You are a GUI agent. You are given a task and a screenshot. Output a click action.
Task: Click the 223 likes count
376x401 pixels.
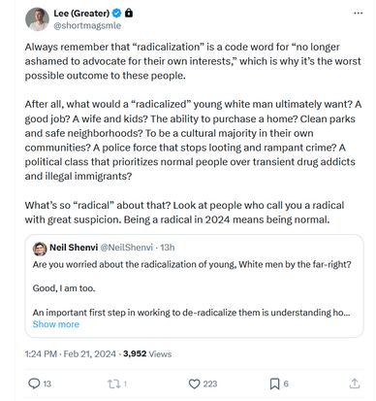pyautogui.click(x=210, y=384)
